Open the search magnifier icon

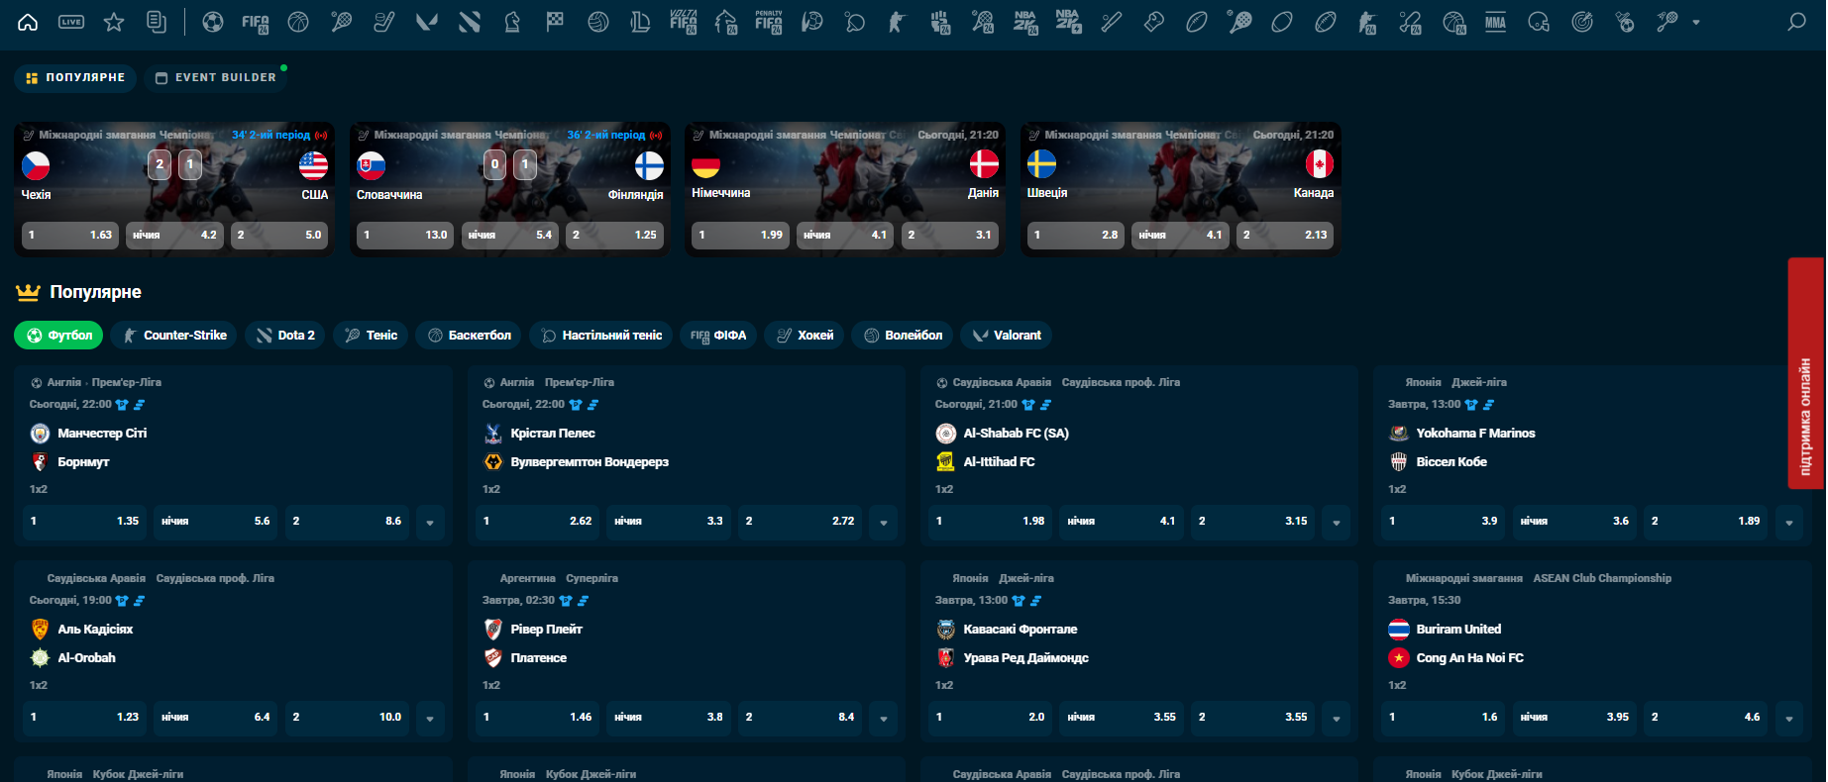point(1796,22)
